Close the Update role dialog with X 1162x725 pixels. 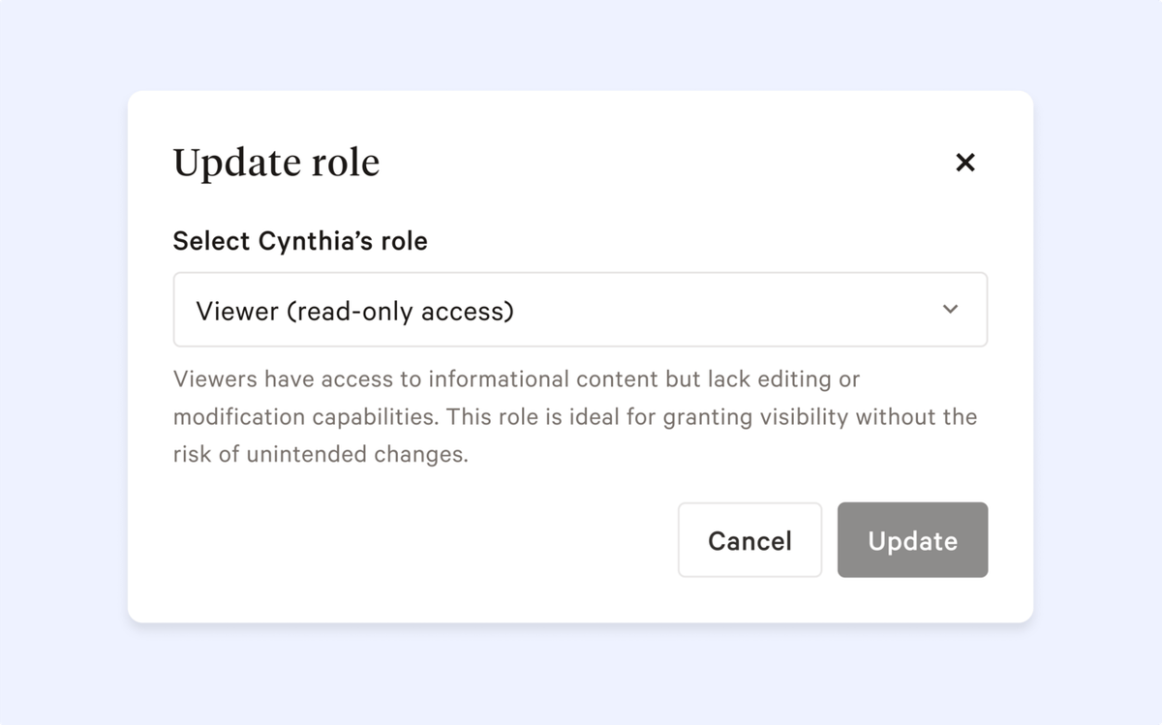pyautogui.click(x=964, y=163)
